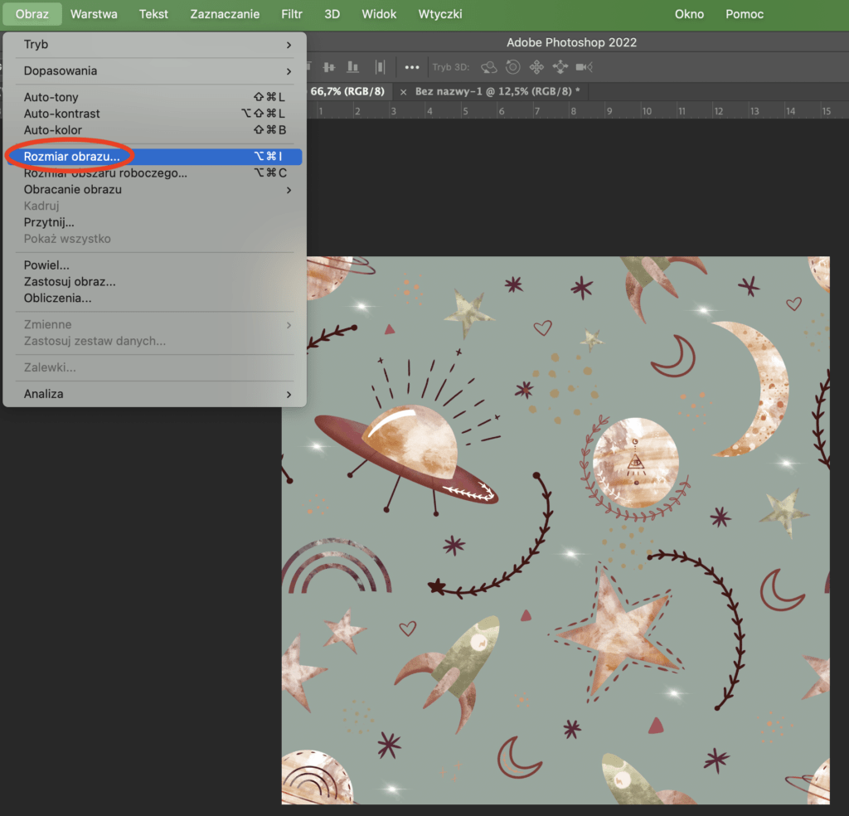Choose Rozmiar obrazu... from the menu
The image size is (849, 816).
pyautogui.click(x=72, y=156)
